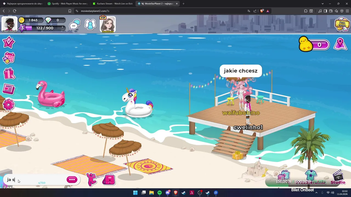The width and height of the screenshot is (351, 197).
Task: Open the taskbar volume control
Action: (x=332, y=193)
